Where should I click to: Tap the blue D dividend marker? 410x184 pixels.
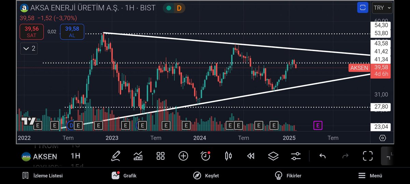pyautogui.click(x=71, y=125)
